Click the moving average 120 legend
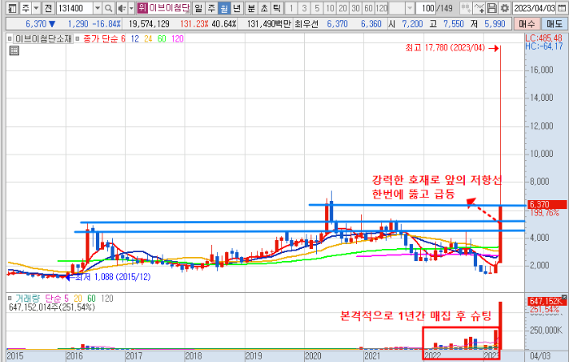569x362 pixels. (x=177, y=38)
